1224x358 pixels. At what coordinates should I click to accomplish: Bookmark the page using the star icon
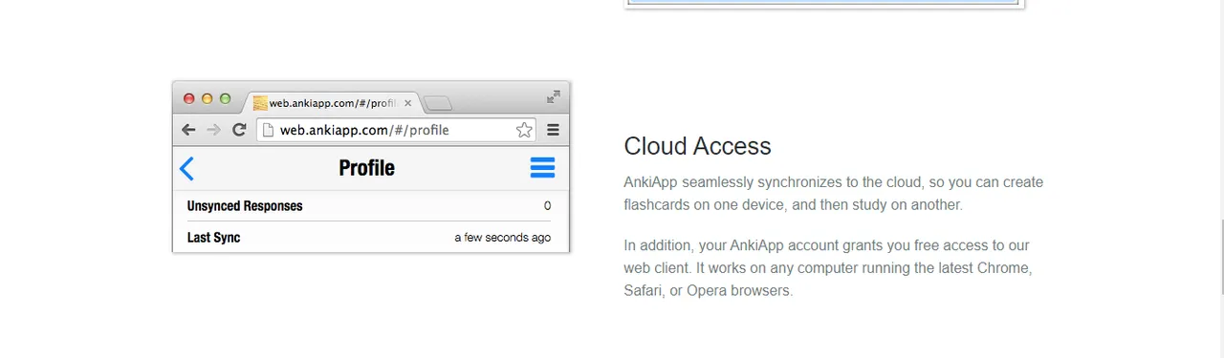524,130
